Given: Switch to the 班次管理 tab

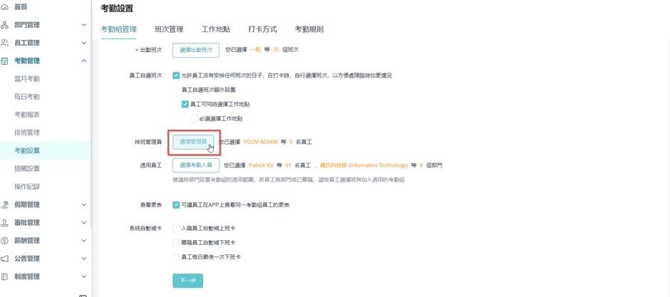Looking at the screenshot, I should click(169, 29).
